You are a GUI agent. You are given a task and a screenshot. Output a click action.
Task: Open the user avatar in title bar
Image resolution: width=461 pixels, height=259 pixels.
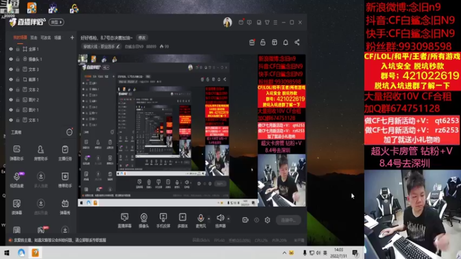pos(227,22)
